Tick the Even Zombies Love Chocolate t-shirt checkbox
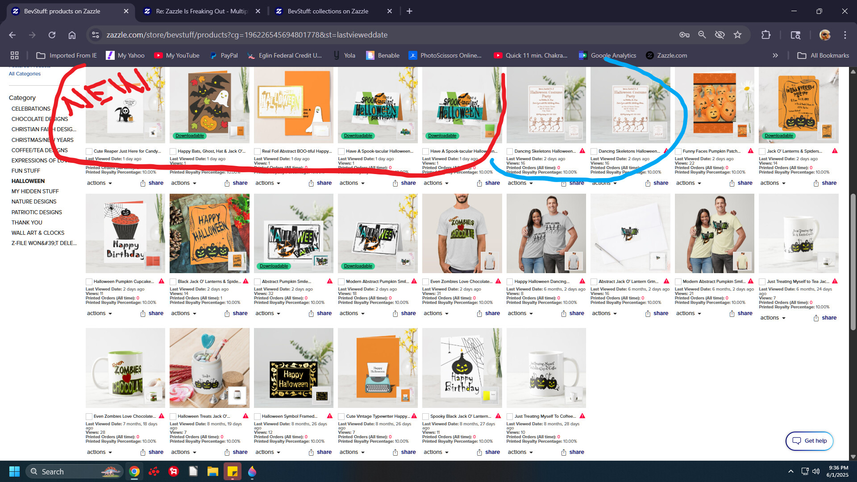Screen dimensions: 857x482 point(425,282)
